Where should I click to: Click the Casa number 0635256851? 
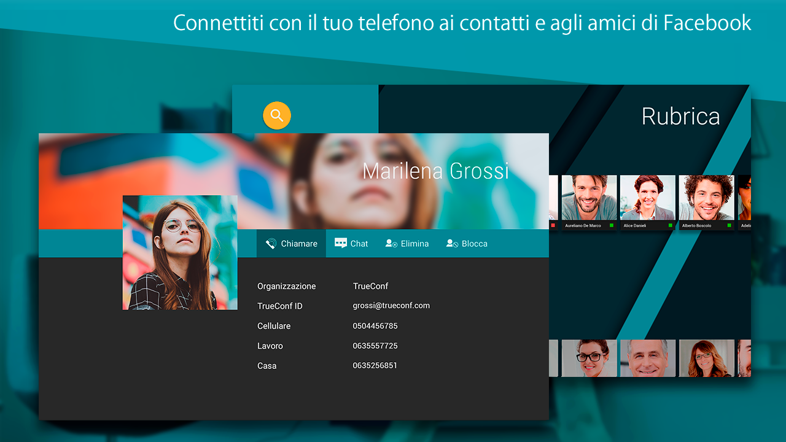point(375,365)
